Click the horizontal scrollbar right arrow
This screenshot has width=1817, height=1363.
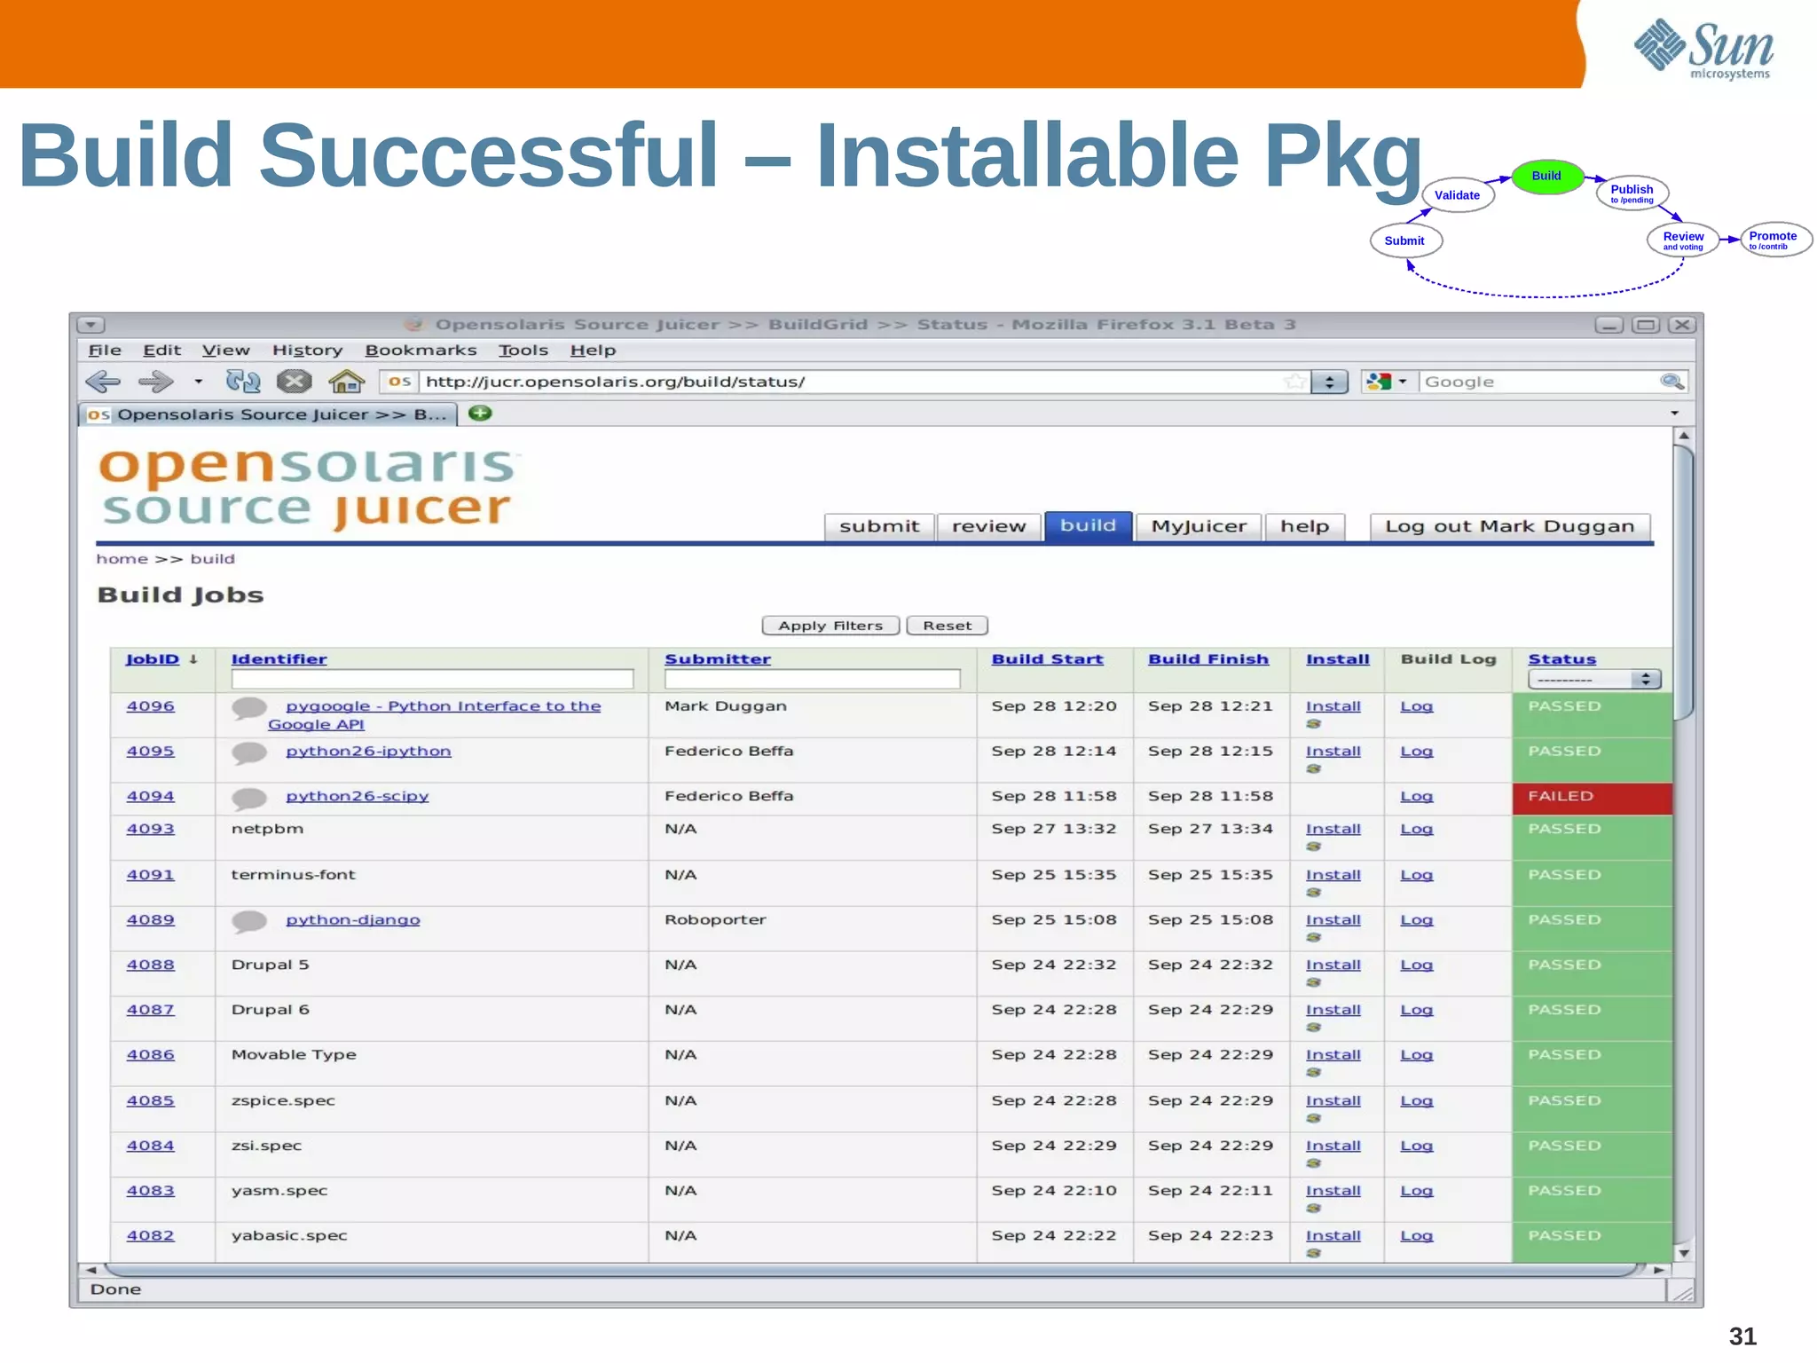pyautogui.click(x=1658, y=1270)
